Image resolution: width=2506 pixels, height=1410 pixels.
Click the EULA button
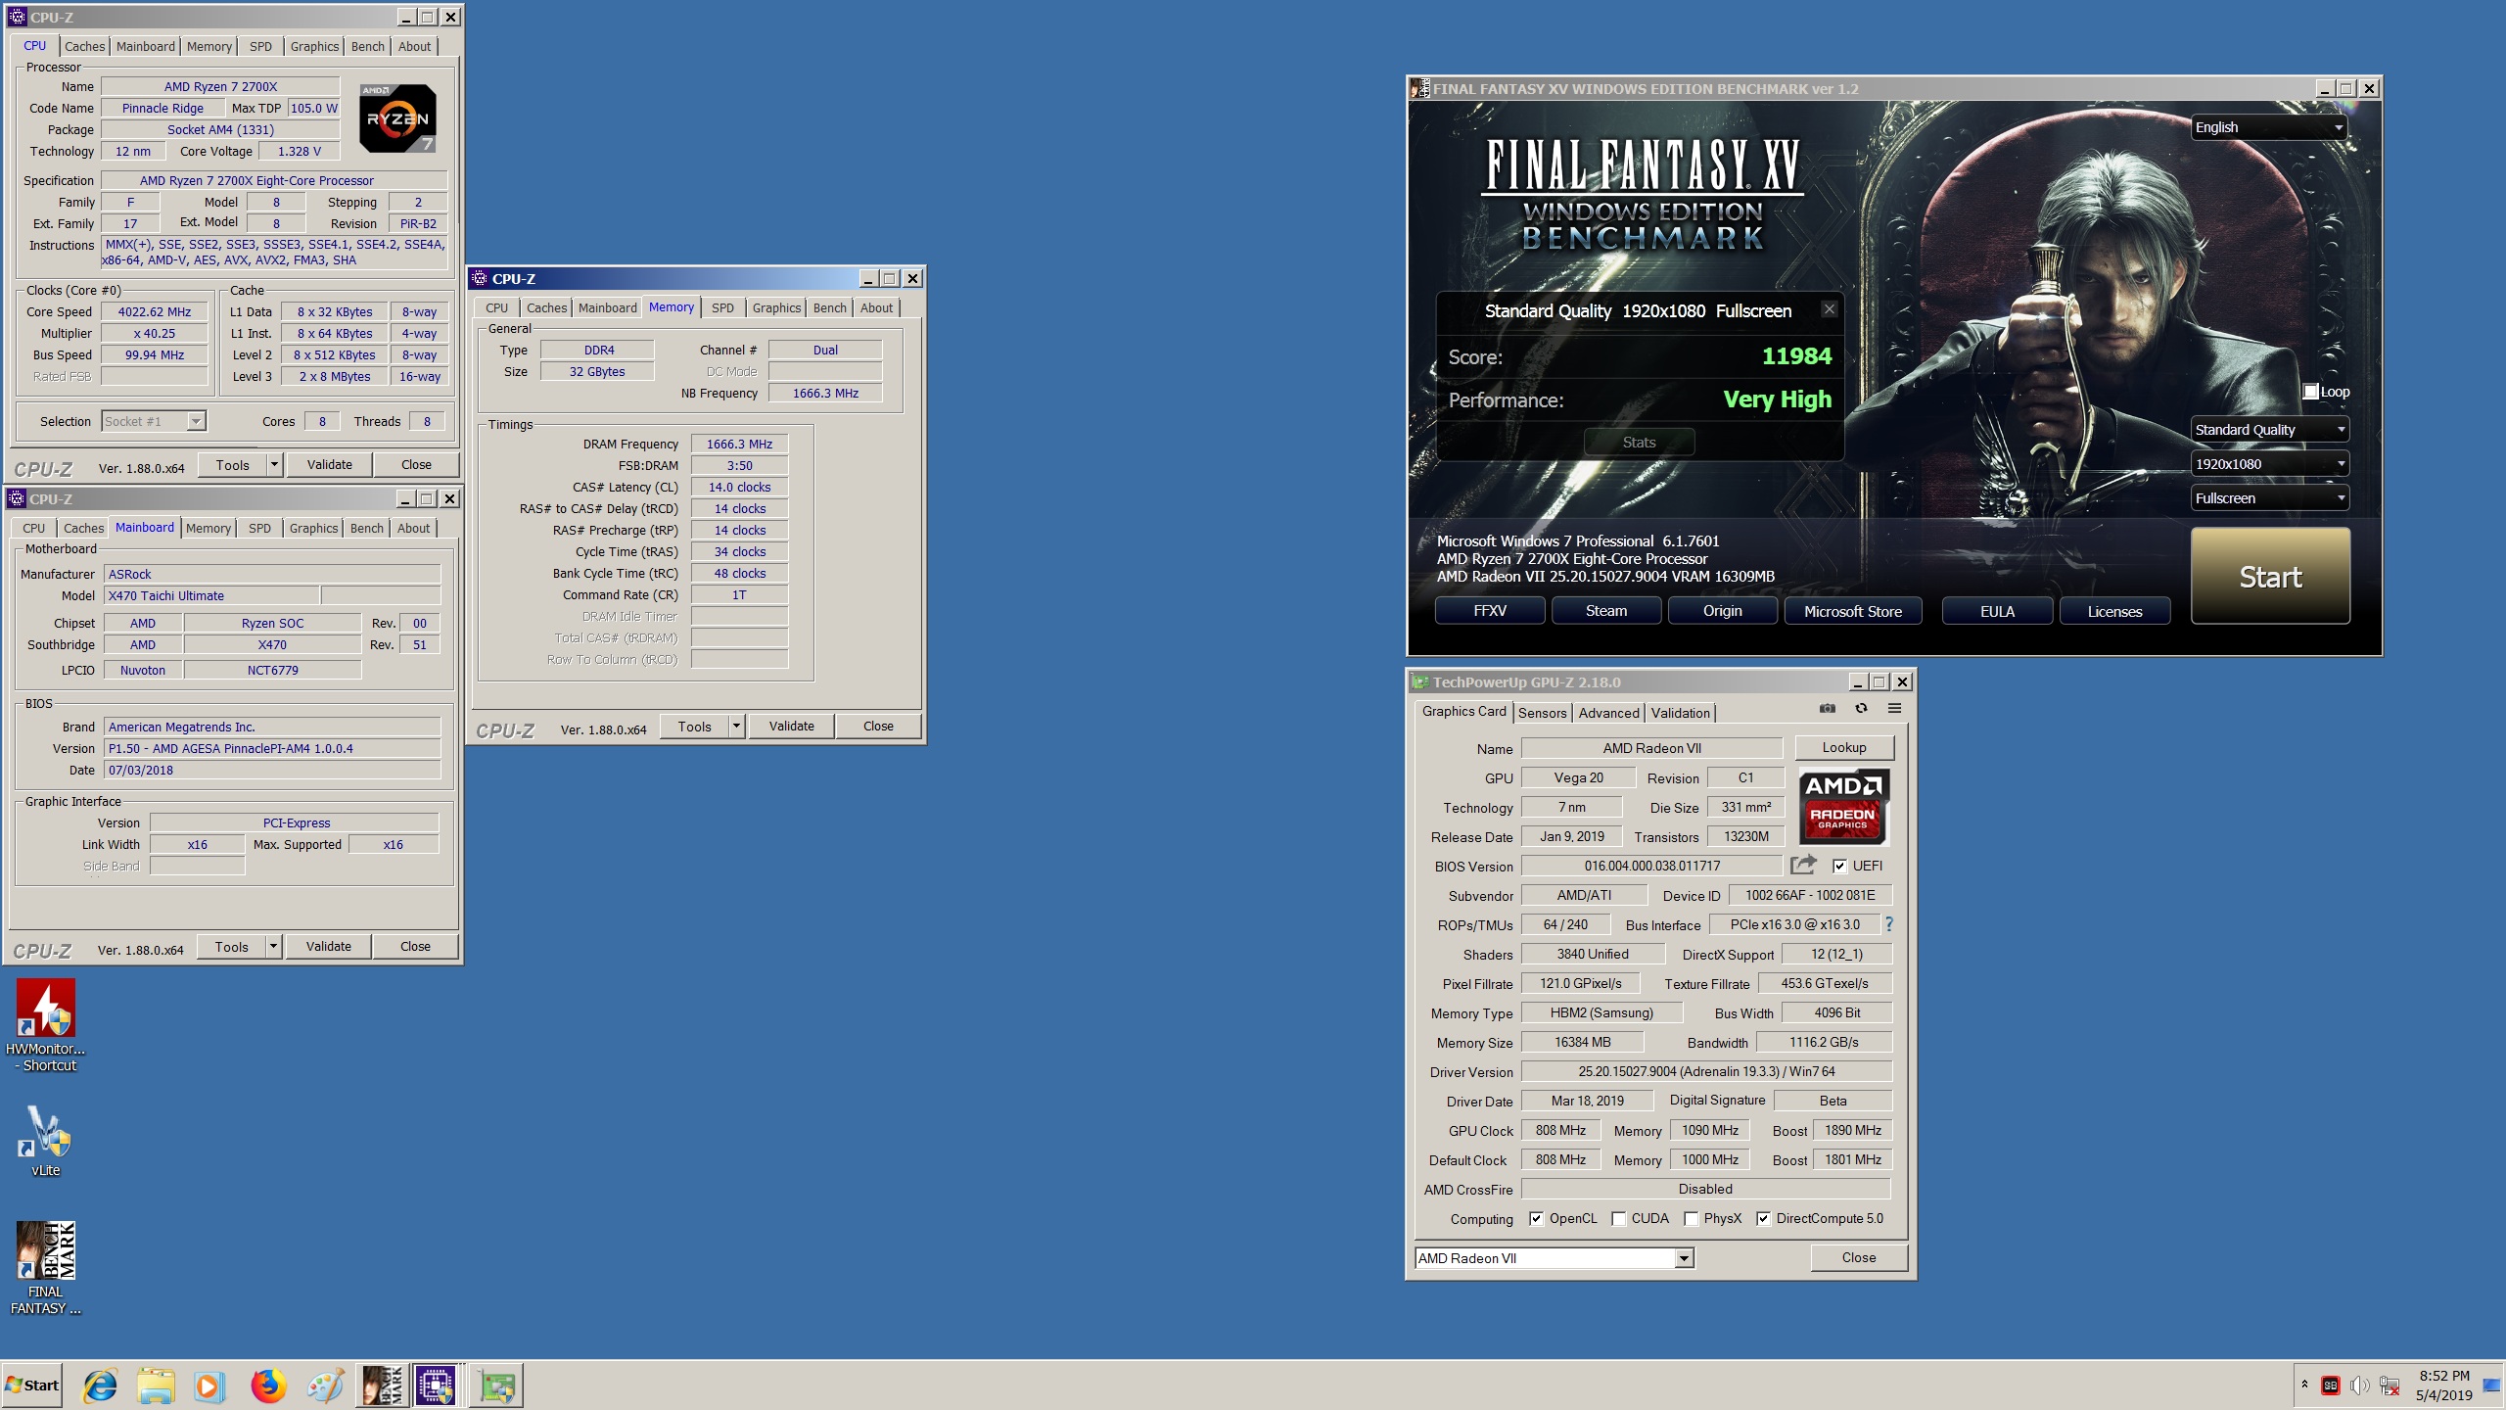point(1997,611)
